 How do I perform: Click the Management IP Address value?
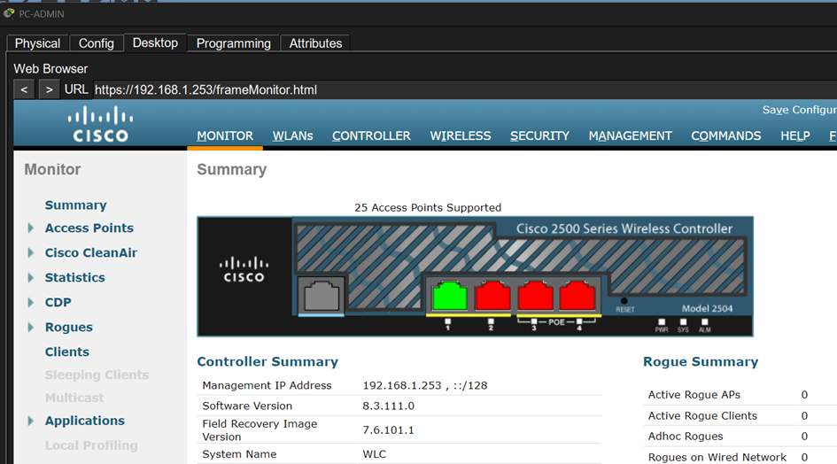(x=425, y=385)
